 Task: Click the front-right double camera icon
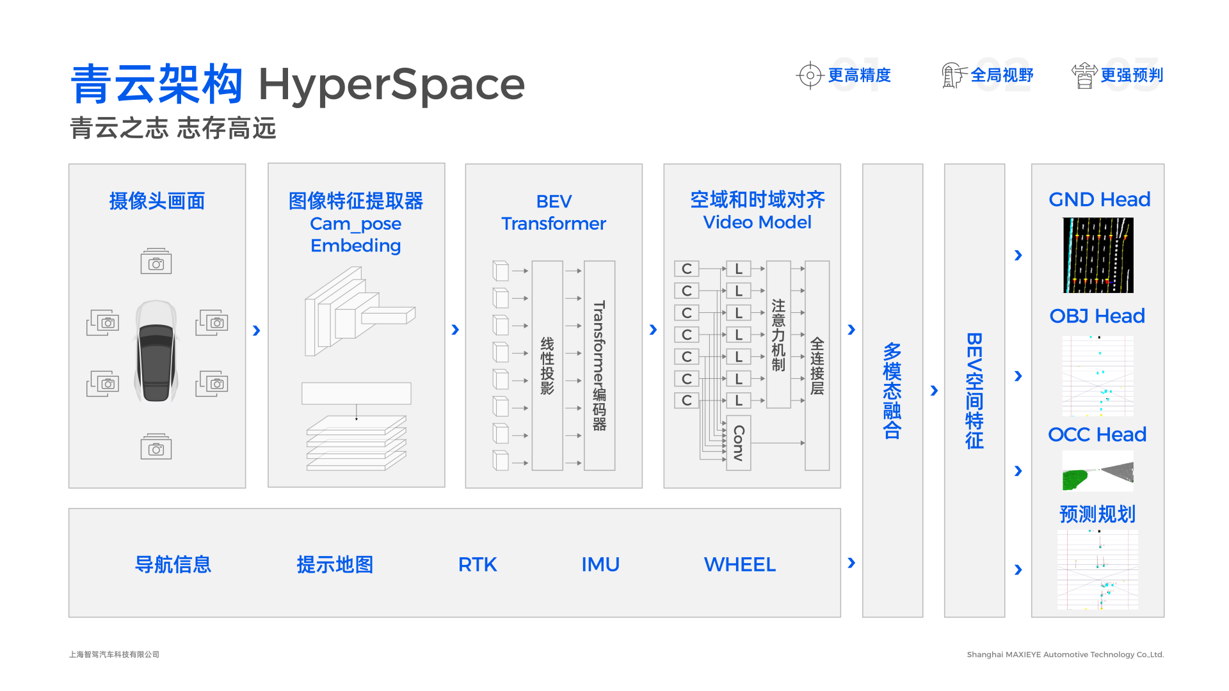pos(212,322)
